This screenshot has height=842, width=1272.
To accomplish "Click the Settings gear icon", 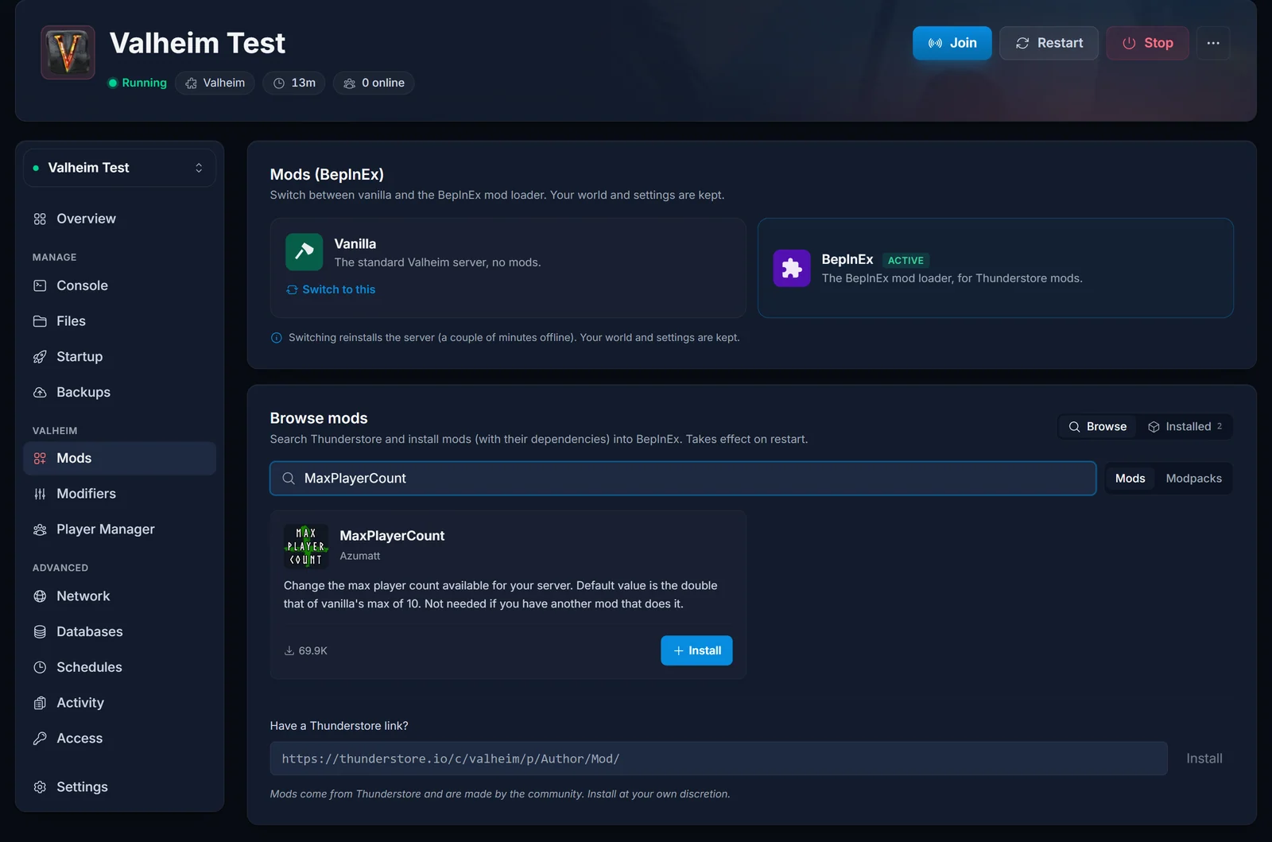I will tap(40, 787).
